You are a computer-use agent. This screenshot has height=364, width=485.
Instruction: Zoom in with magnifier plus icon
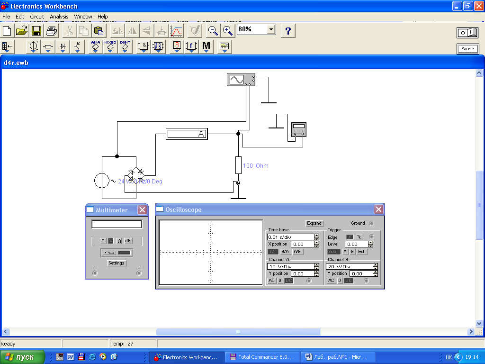[228, 31]
